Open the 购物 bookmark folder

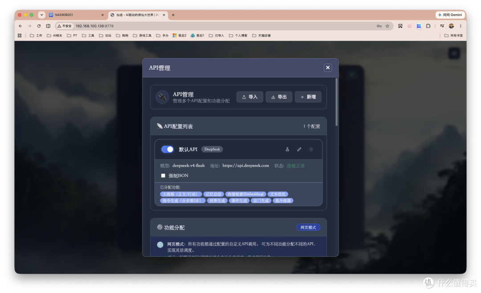(122, 36)
